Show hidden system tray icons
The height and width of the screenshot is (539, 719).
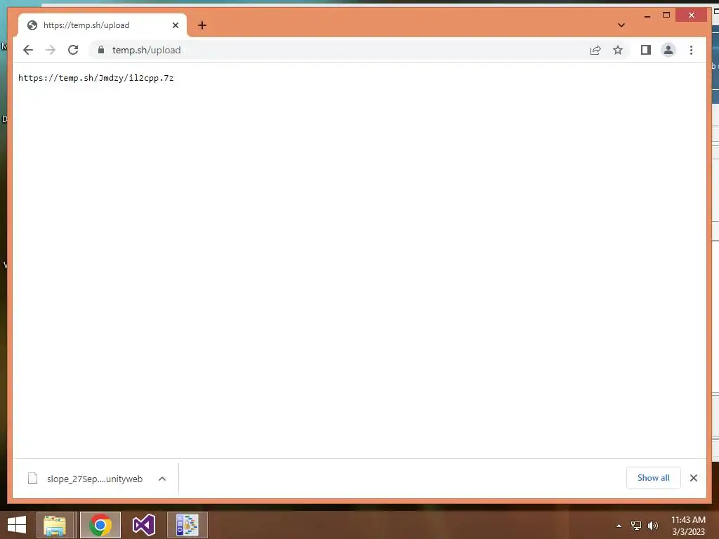click(x=619, y=526)
